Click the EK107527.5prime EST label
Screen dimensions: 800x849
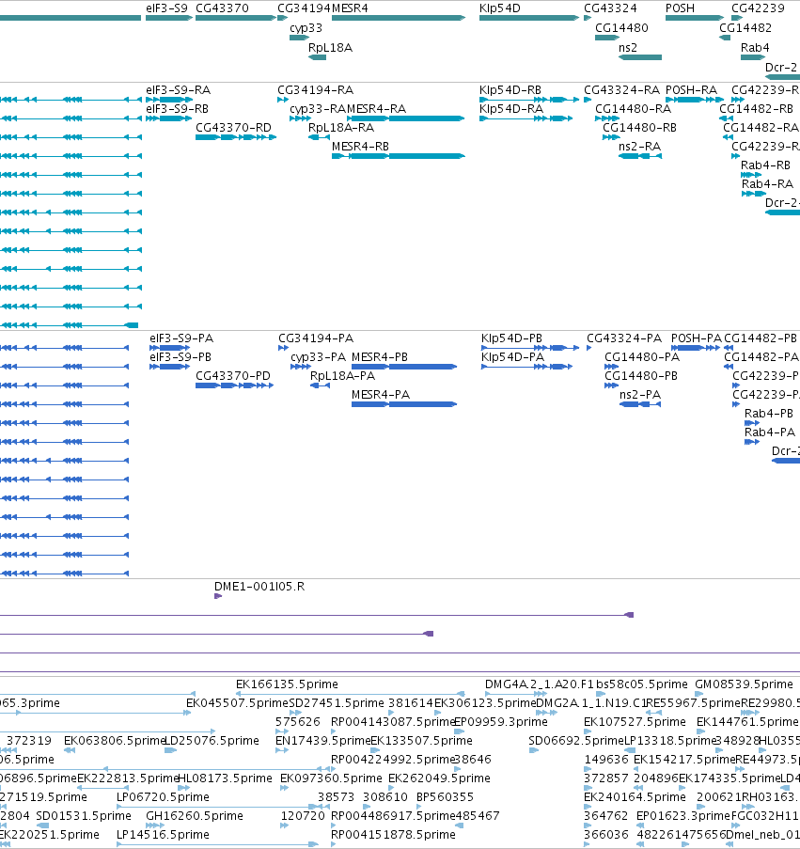(635, 722)
